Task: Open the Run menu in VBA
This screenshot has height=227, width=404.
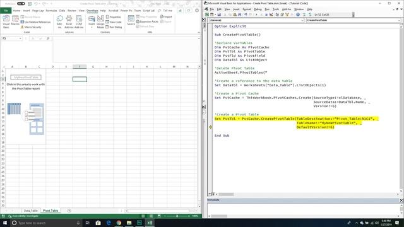Action: point(267,9)
